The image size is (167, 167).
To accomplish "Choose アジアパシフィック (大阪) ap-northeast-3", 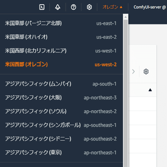I will tap(61, 98).
